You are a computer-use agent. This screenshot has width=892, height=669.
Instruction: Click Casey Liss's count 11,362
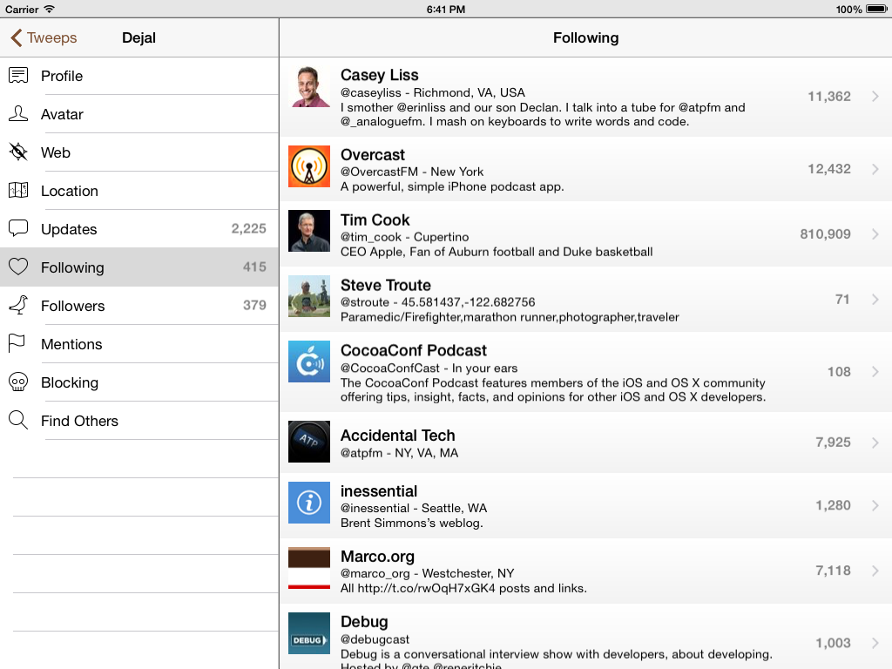(829, 97)
